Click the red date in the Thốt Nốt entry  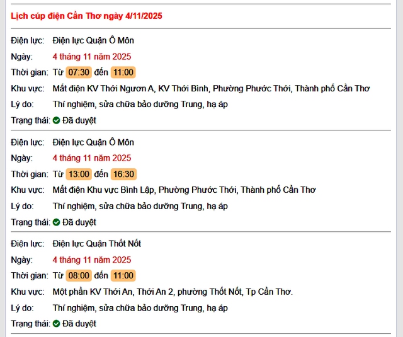pyautogui.click(x=92, y=260)
